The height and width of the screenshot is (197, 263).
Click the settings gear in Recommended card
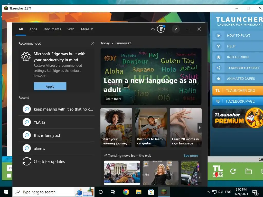pos(26,57)
